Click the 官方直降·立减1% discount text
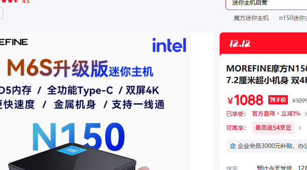Image resolution: width=307 pixels, height=170 pixels. click(x=276, y=113)
